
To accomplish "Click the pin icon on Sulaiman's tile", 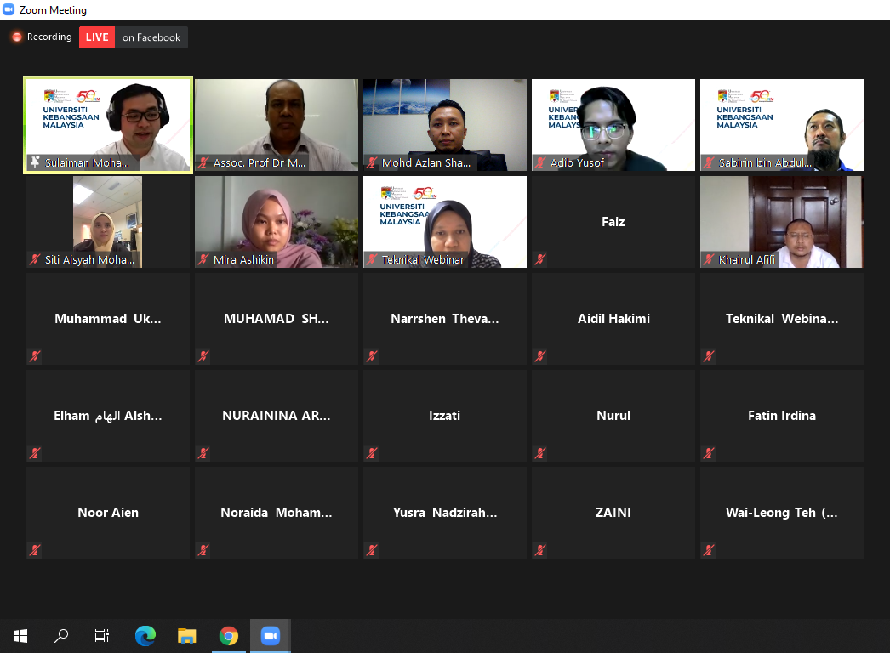I will pos(35,162).
